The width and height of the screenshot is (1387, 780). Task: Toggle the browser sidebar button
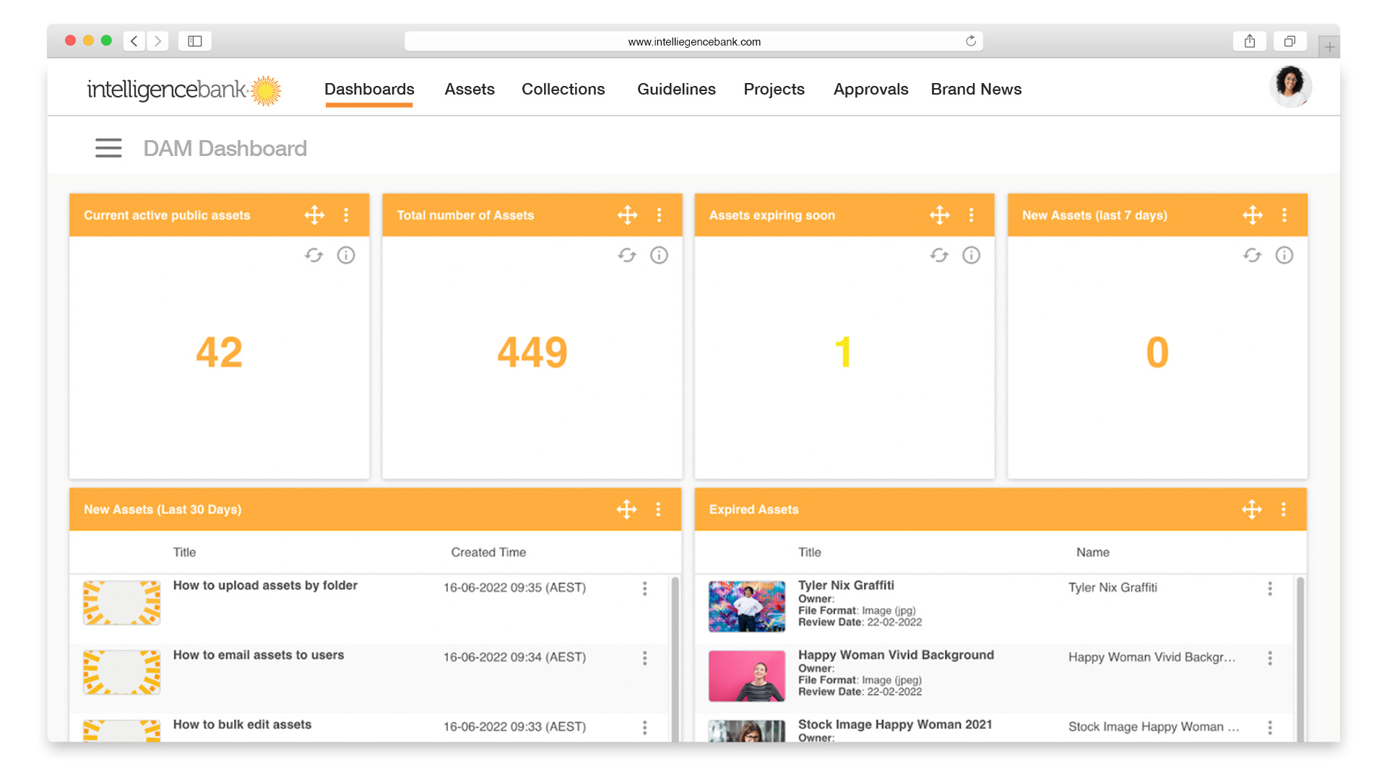tap(195, 41)
